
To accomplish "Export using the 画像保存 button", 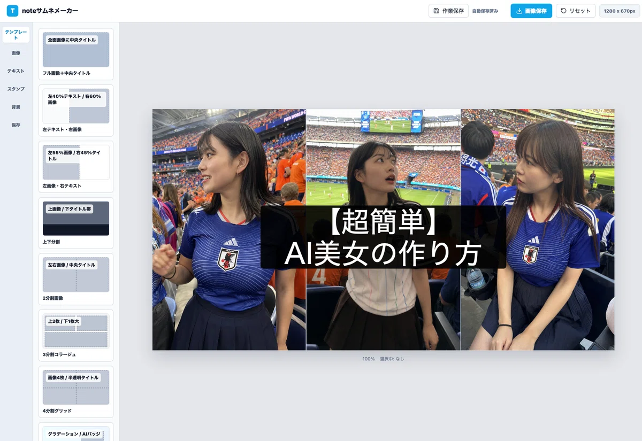I will point(531,11).
